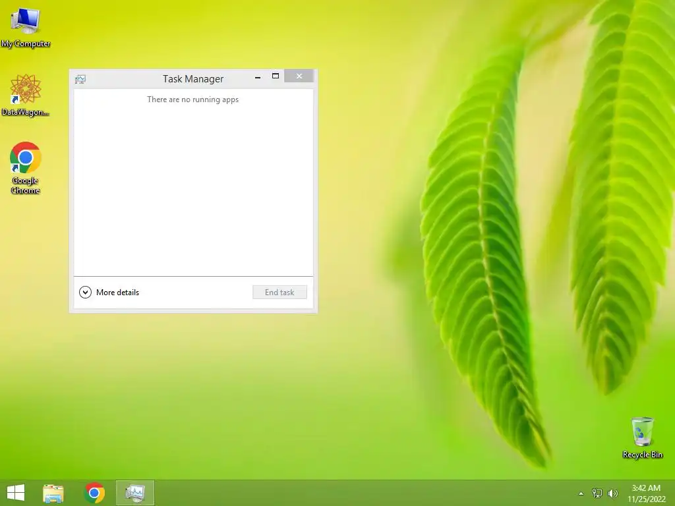Close the Task Manager window

point(299,76)
